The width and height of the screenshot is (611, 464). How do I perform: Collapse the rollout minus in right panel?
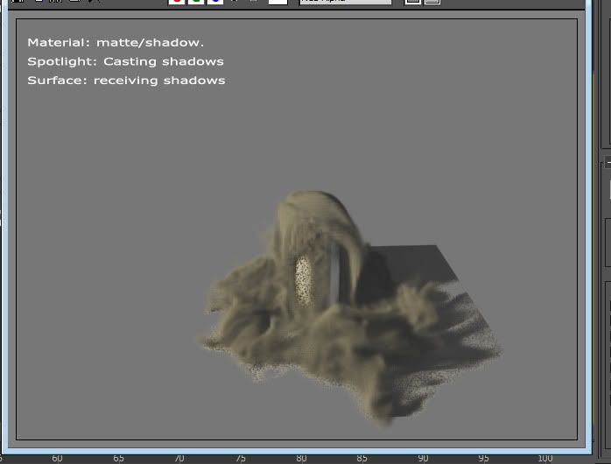tap(607, 163)
